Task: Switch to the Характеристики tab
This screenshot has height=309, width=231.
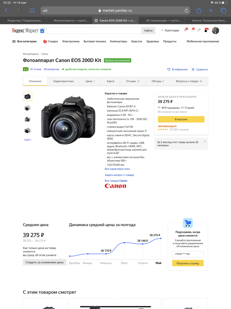Action: click(63, 81)
